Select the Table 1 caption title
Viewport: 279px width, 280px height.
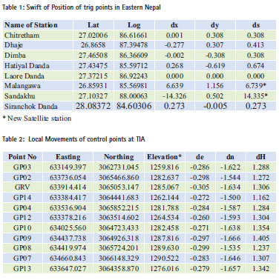click(82, 7)
